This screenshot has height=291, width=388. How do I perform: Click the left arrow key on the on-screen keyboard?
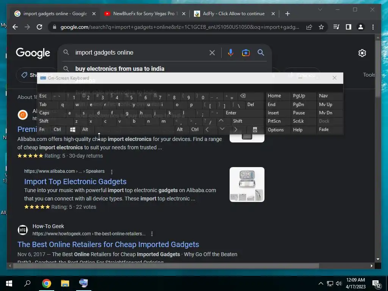207,130
